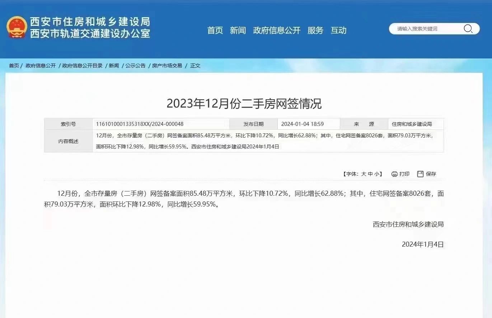The image size is (492, 318).
Task: Click the 保存 save link
Action: pyautogui.click(x=431, y=174)
